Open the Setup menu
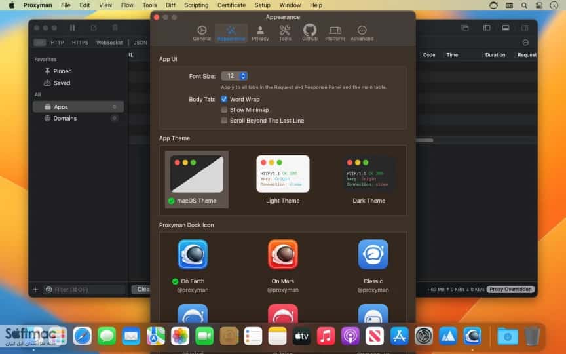Image resolution: width=566 pixels, height=354 pixels. (x=263, y=5)
